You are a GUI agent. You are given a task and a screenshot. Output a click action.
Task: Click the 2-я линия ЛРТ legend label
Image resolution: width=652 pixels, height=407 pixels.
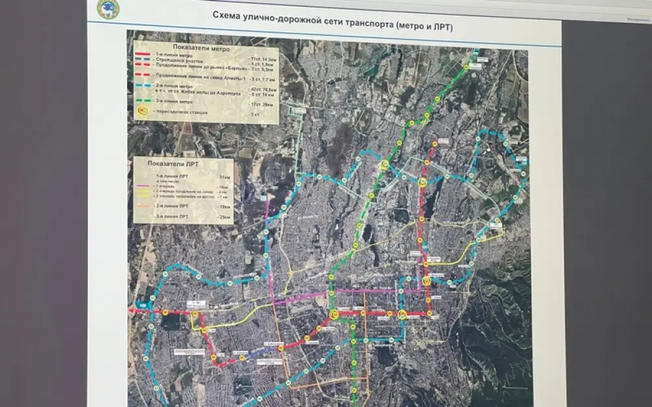click(171, 206)
